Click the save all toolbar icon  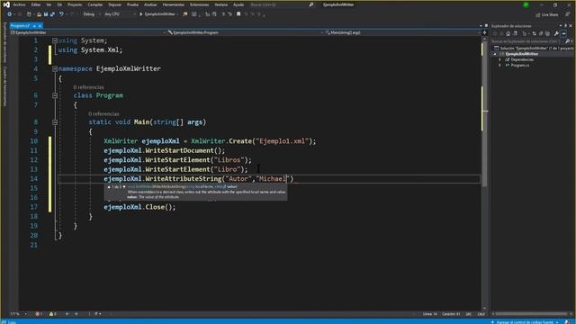point(52,14)
